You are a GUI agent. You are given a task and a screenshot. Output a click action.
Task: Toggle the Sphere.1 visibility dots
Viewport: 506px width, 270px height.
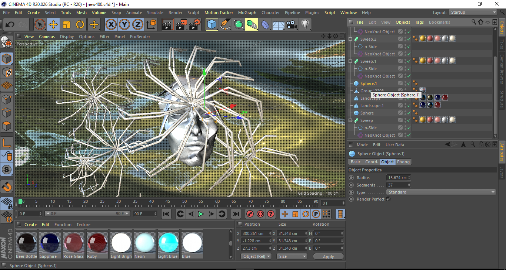(405, 83)
